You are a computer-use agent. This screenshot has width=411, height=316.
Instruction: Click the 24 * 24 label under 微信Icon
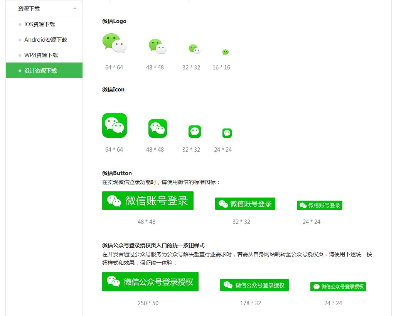(x=223, y=149)
